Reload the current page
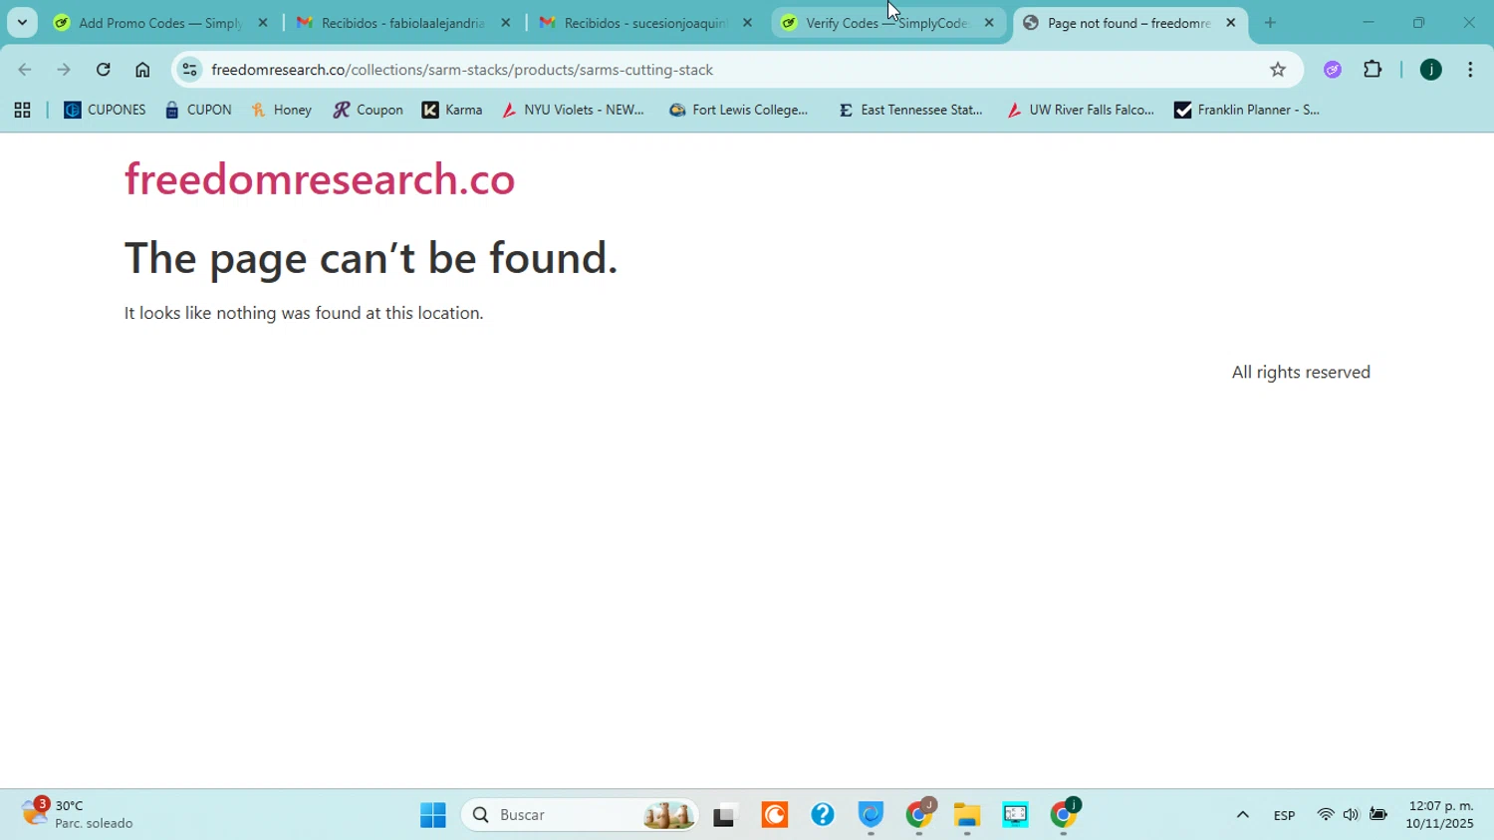The height and width of the screenshot is (840, 1494). point(104,70)
